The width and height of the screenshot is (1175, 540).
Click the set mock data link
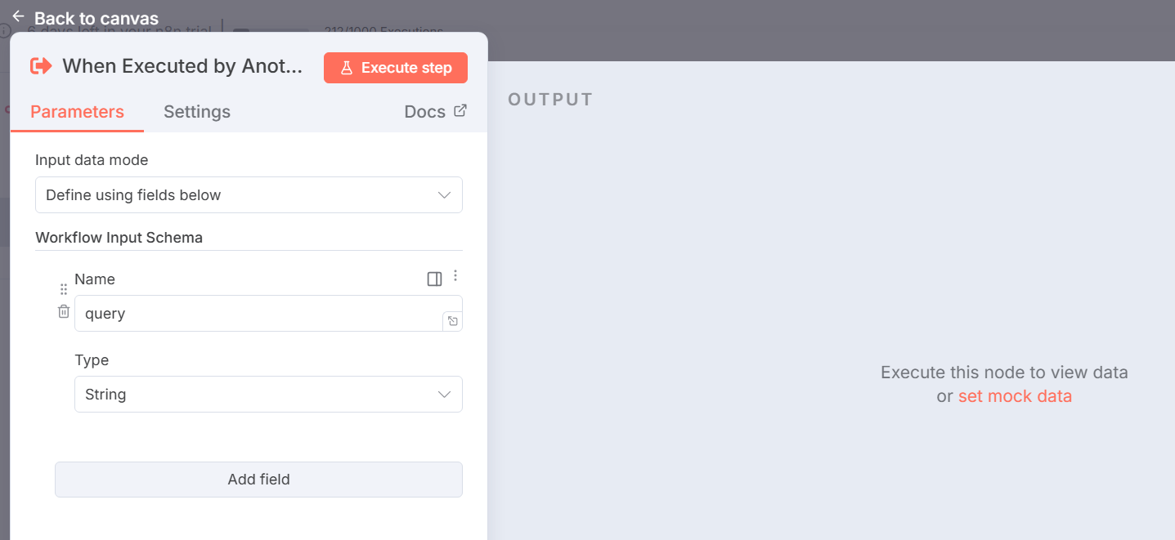pyautogui.click(x=1015, y=396)
